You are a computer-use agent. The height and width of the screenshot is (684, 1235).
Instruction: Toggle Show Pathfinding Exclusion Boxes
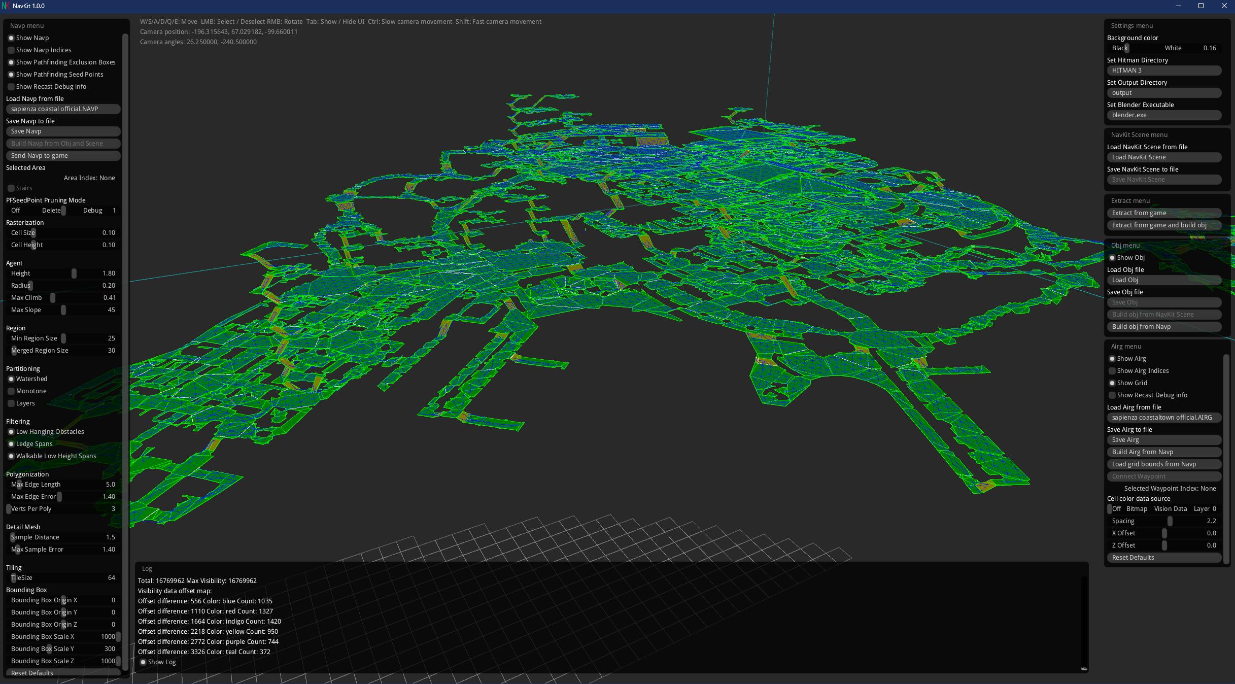tap(11, 62)
